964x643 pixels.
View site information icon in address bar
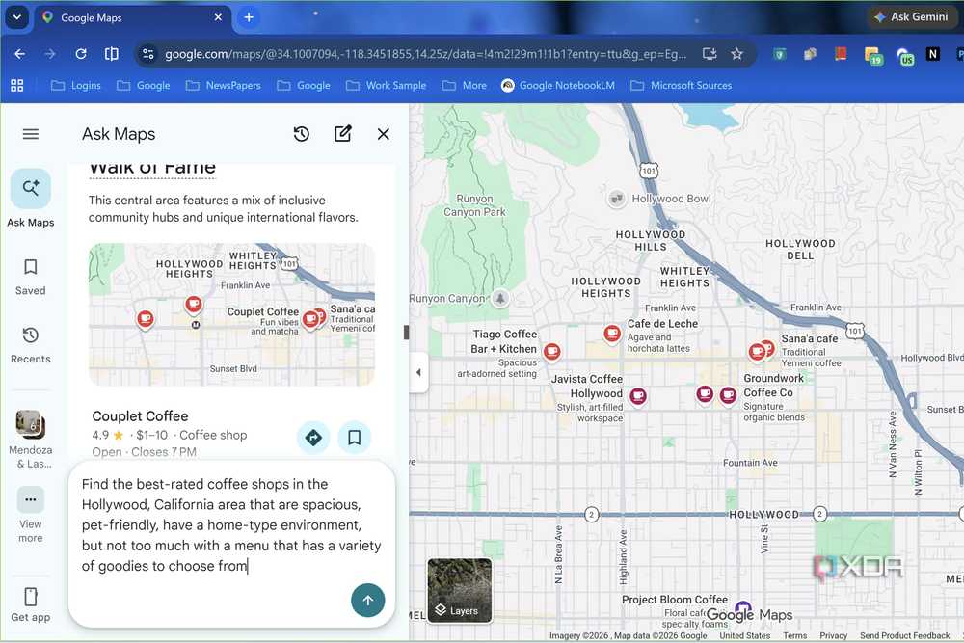click(148, 54)
